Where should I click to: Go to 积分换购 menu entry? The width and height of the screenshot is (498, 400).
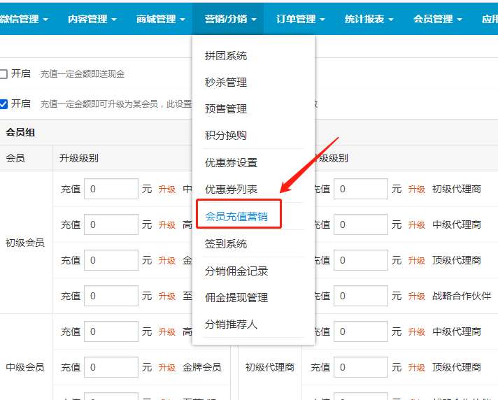pos(226,136)
